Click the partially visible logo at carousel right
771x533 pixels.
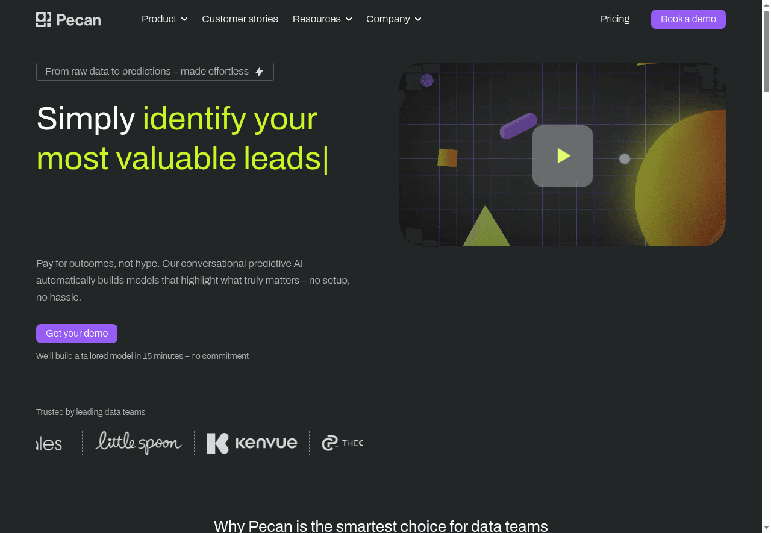[x=342, y=443]
